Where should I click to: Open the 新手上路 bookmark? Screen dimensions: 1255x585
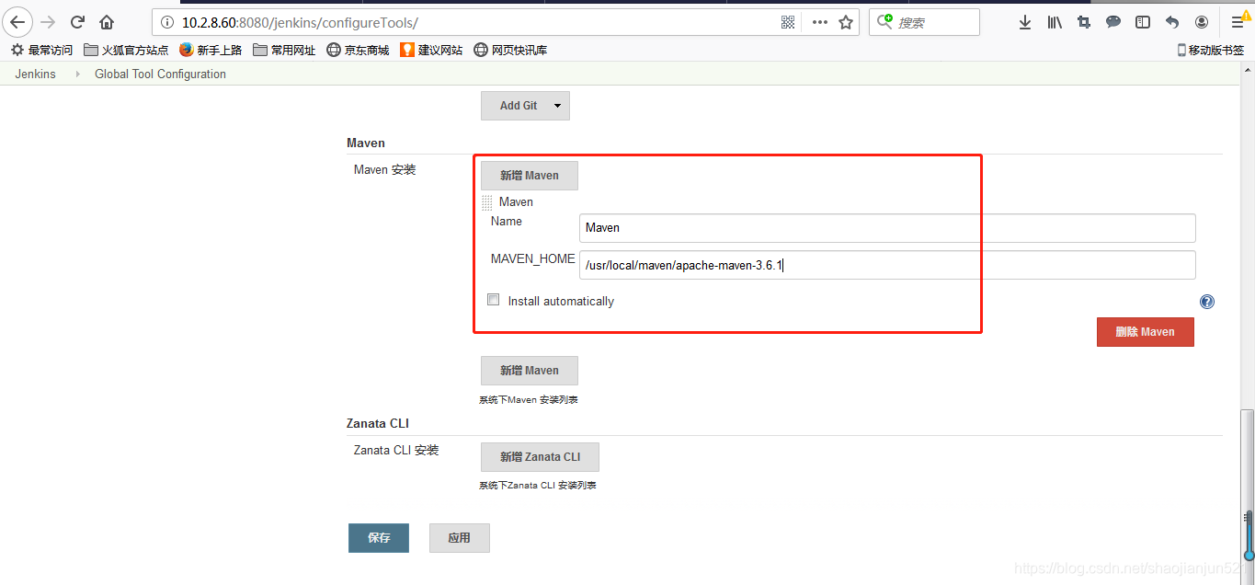(211, 50)
